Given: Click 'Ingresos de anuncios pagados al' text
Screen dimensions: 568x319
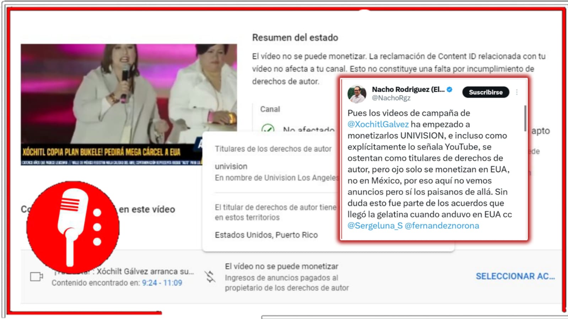Looking at the screenshot, I should click(x=281, y=278).
